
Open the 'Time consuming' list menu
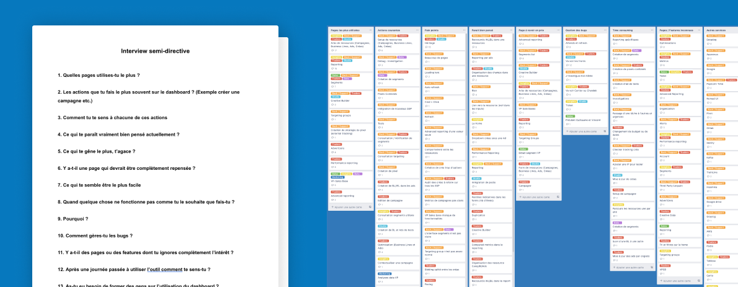pyautogui.click(x=652, y=30)
